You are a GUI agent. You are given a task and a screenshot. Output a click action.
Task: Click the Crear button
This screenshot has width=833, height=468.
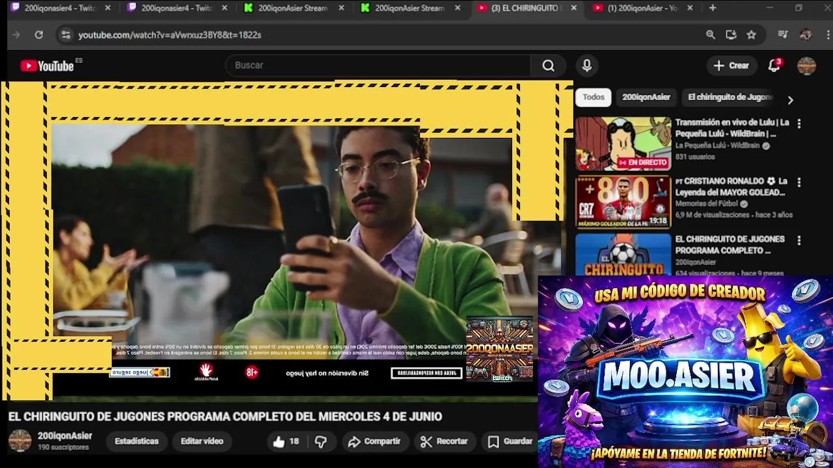731,66
